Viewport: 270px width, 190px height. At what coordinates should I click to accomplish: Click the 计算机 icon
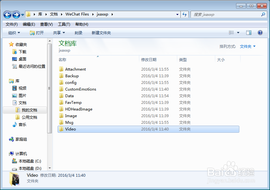tap(11, 154)
